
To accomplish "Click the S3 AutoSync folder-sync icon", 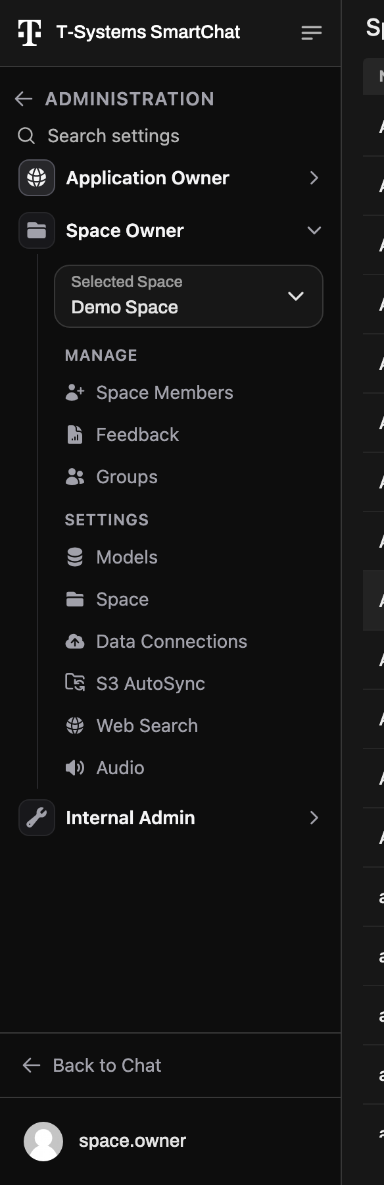I will coord(75,683).
